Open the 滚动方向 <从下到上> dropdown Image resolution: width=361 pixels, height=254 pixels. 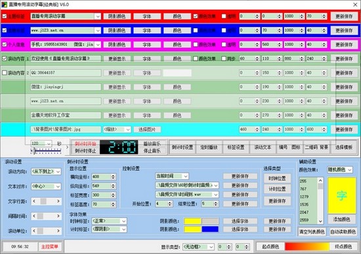tap(58, 172)
